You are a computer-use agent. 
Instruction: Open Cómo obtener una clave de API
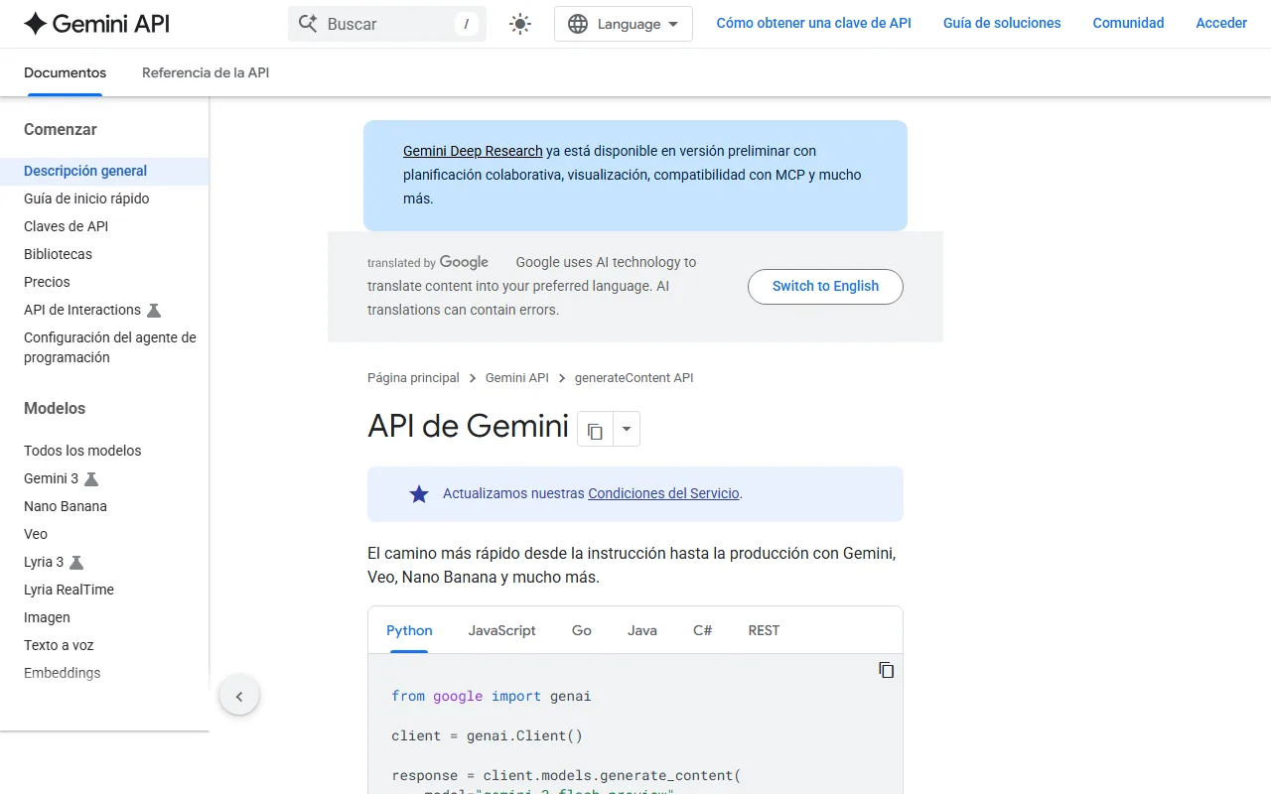pyautogui.click(x=814, y=23)
